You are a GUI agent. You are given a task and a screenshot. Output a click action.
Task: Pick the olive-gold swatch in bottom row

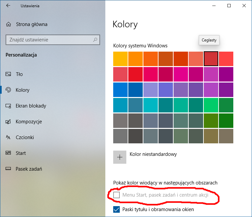tap(211, 136)
